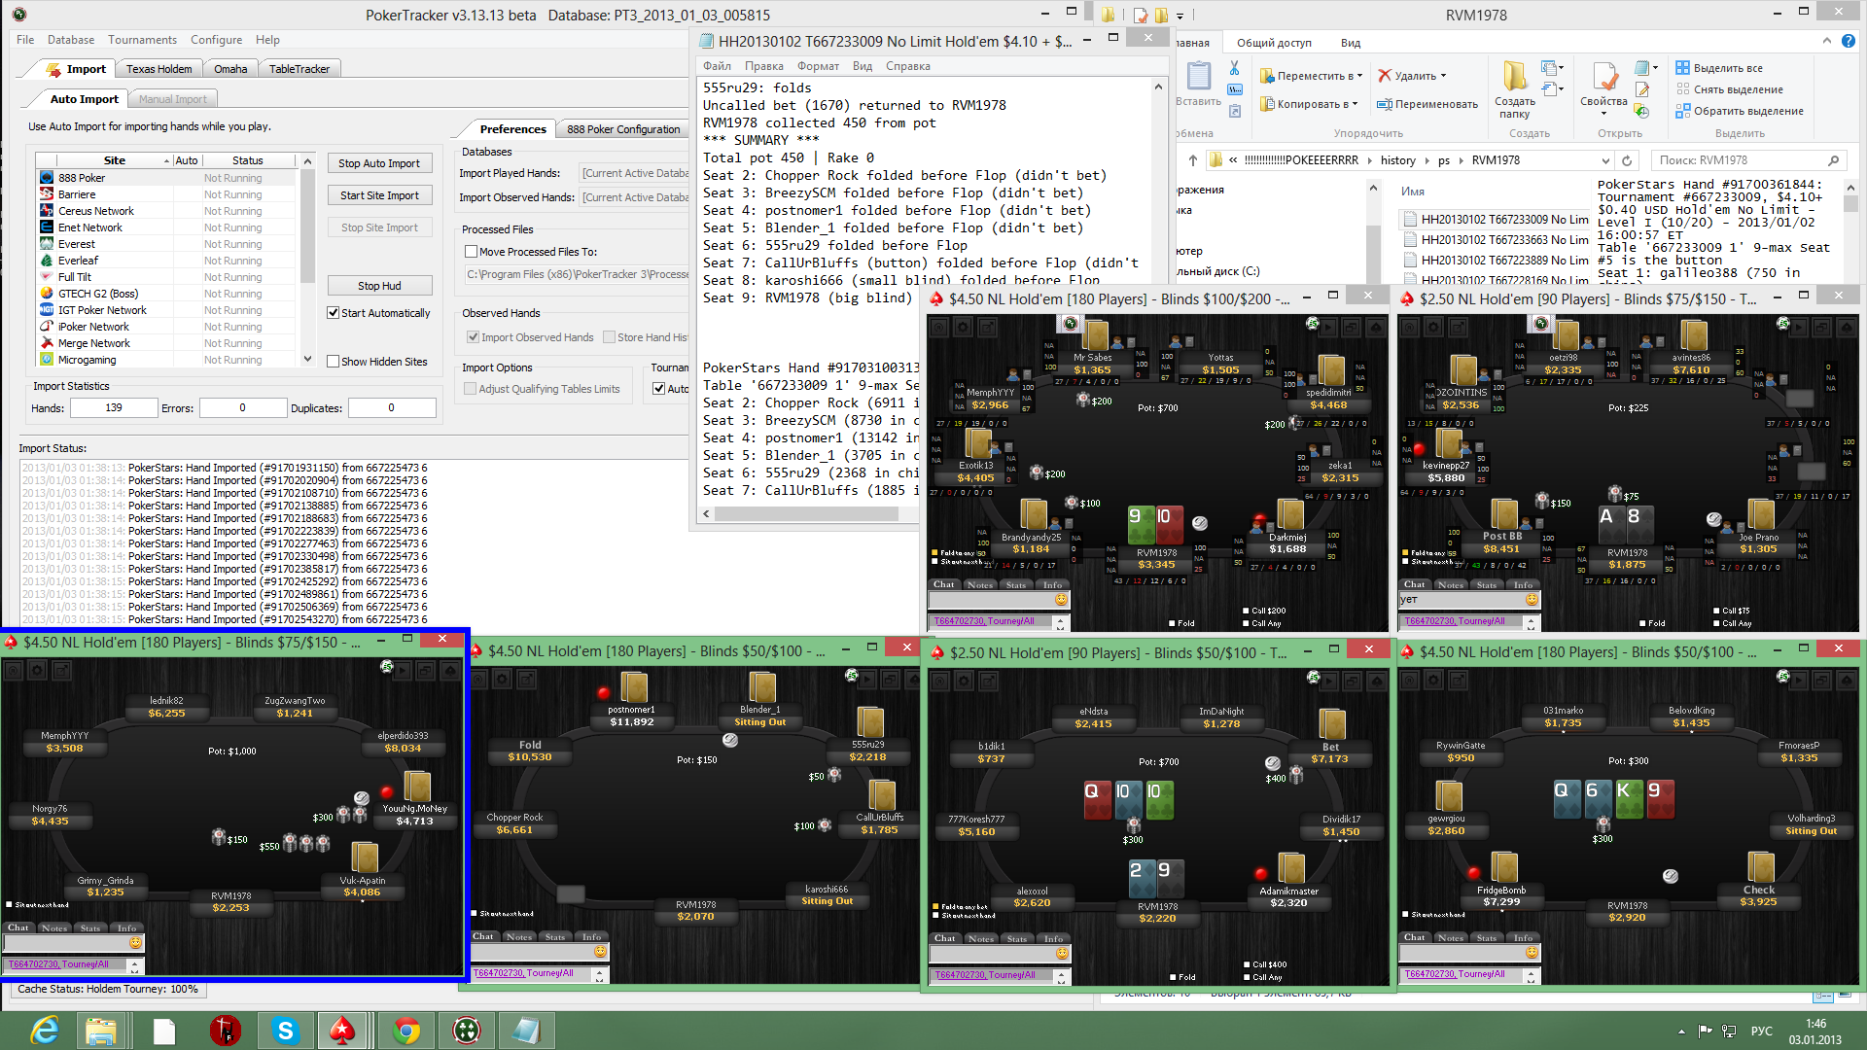Open Explorer quick access toolbar dropdown arrow
This screenshot has width=1867, height=1050.
1180,17
